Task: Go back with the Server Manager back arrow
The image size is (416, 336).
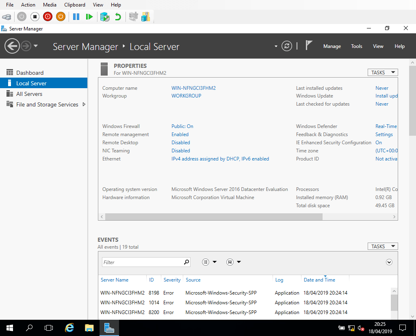Action: click(x=12, y=46)
